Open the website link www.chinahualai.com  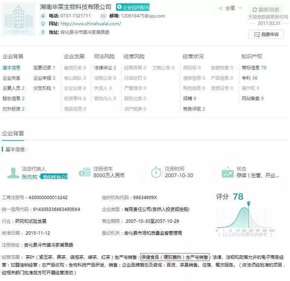click(91, 24)
